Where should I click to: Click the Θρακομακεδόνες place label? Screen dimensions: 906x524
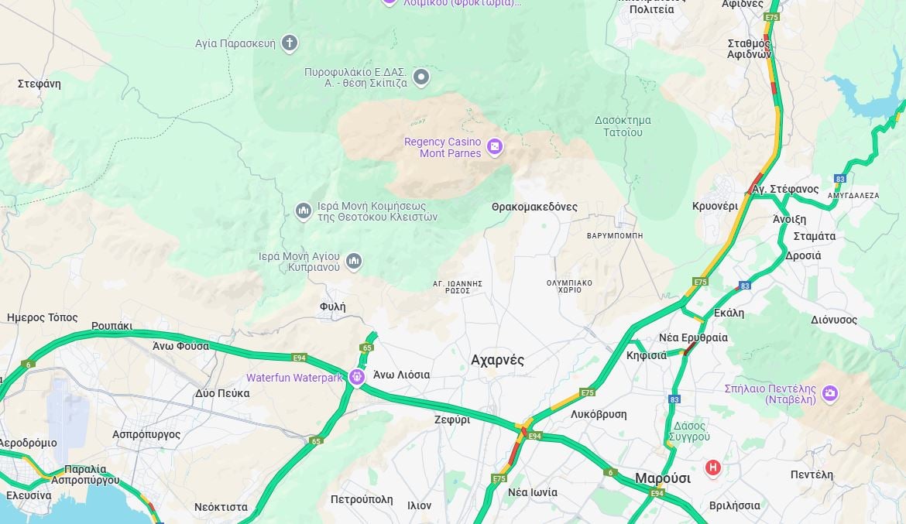pyautogui.click(x=534, y=207)
